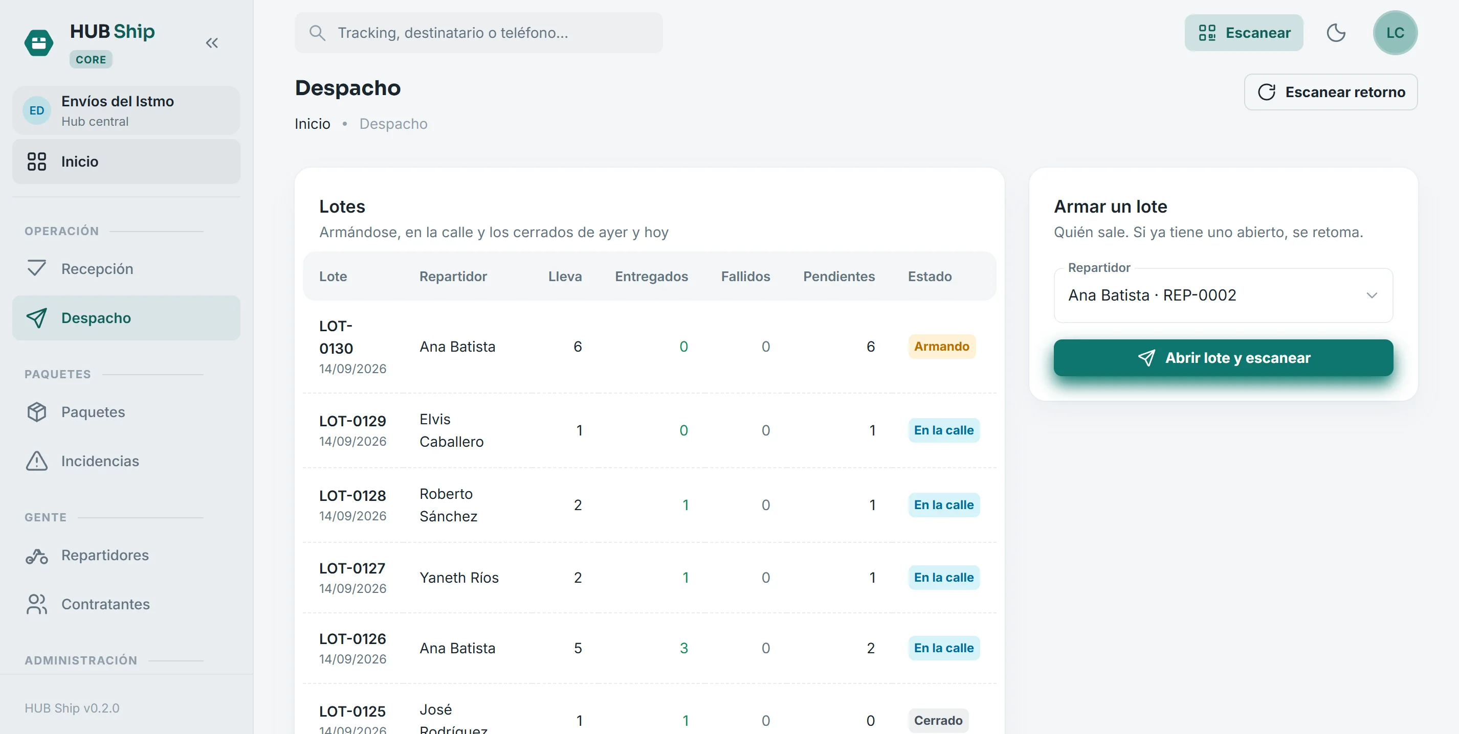Click the Escanear button label

point(1258,33)
